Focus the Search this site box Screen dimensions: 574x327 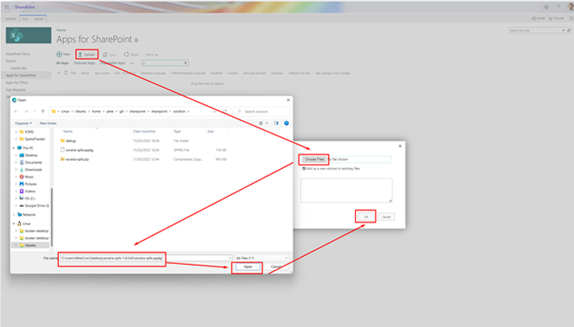tap(534, 31)
